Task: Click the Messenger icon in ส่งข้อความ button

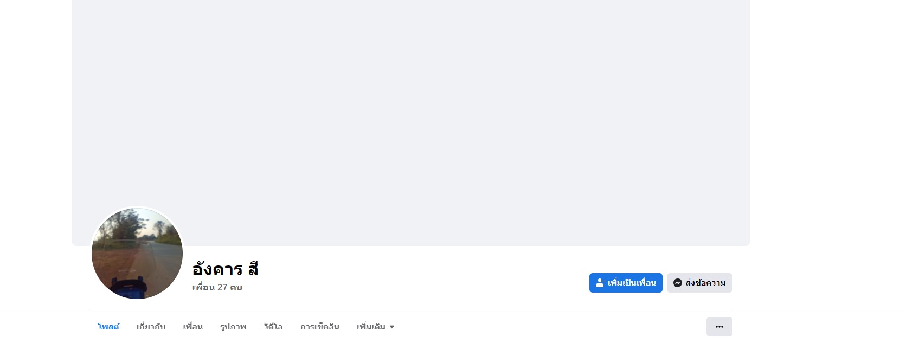Action: click(x=677, y=283)
